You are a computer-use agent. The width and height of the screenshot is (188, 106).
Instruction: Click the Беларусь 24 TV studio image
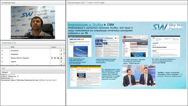tap(139, 76)
